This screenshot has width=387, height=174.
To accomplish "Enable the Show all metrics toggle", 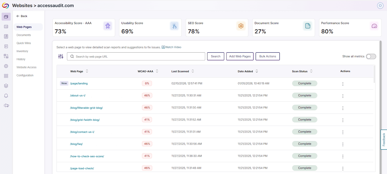I will (x=371, y=56).
